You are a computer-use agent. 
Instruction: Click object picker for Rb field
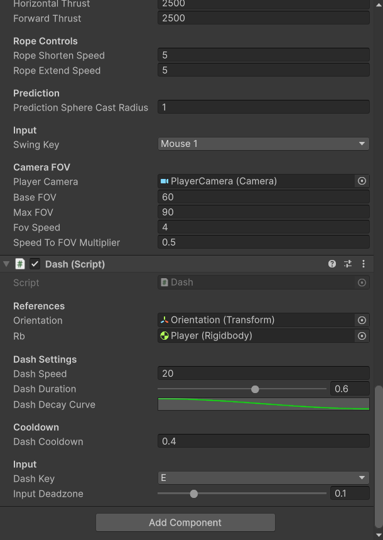click(362, 336)
